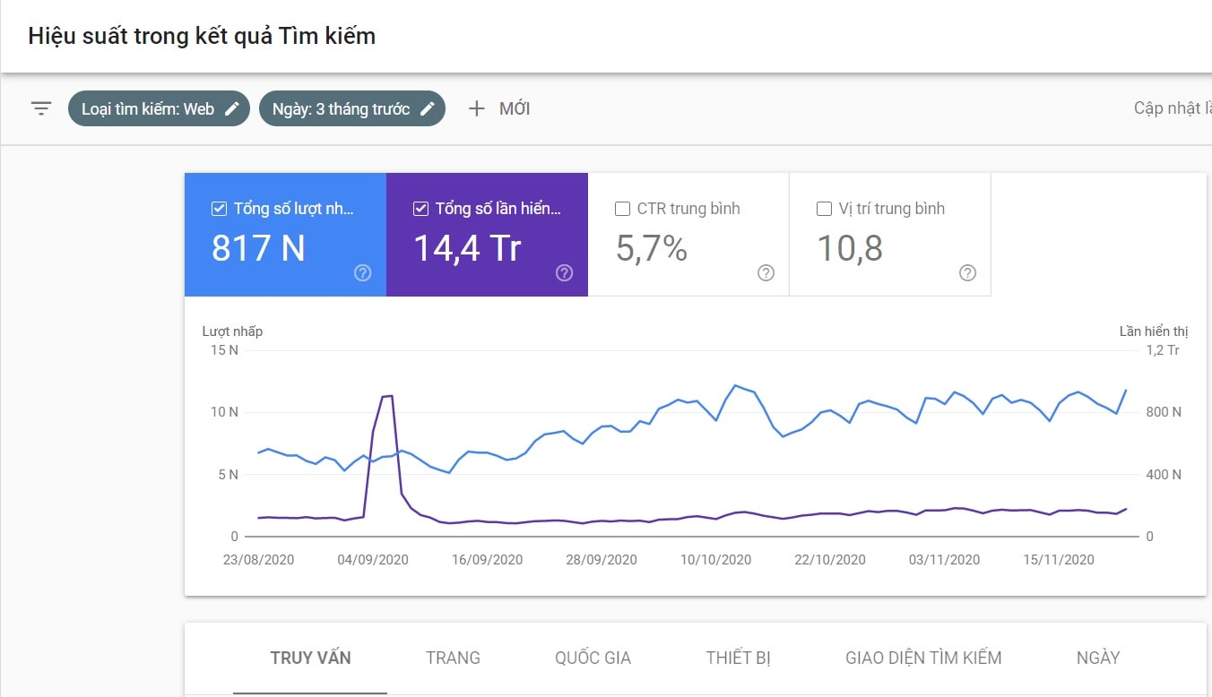Click the 23/08/2020 date axis label
The height and width of the screenshot is (697, 1212).
pos(258,560)
